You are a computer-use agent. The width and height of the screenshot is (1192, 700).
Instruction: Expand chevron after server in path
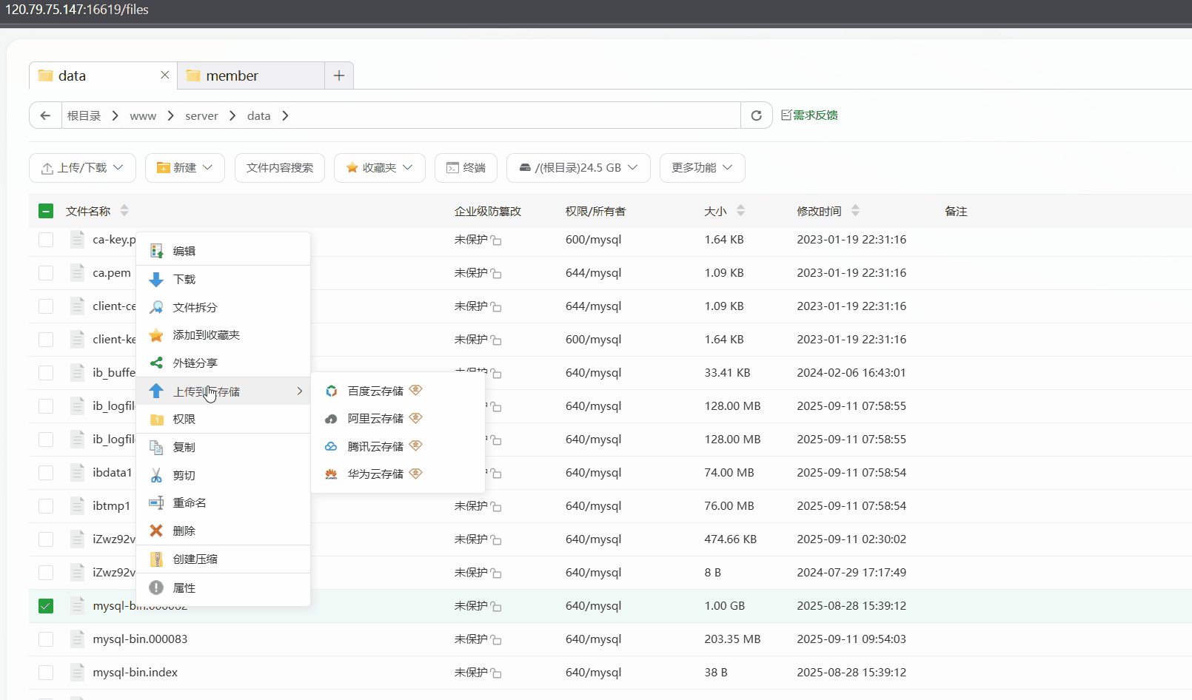coord(232,115)
